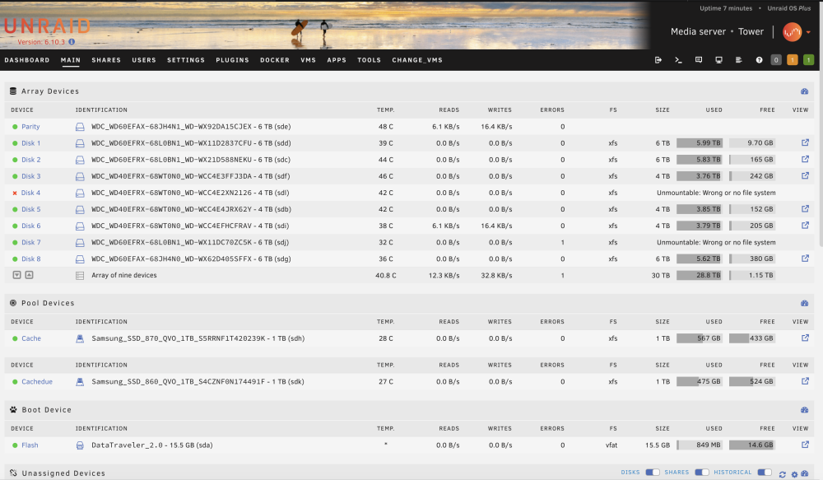Click the spin-down arrow button for the array
The width and height of the screenshot is (823, 480).
point(16,275)
